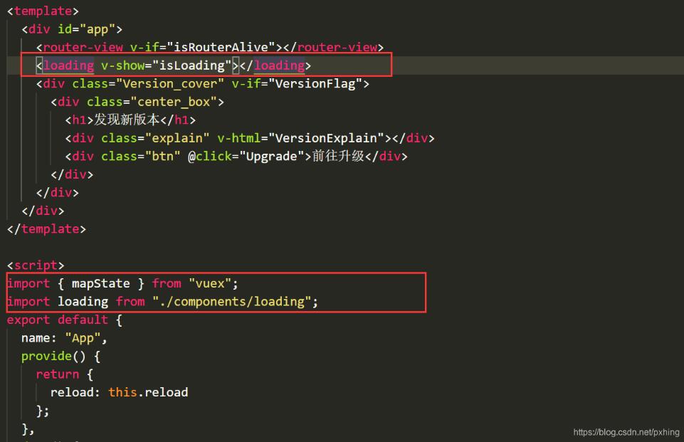
Task: Click the underlined loading component tag
Action: coord(68,65)
